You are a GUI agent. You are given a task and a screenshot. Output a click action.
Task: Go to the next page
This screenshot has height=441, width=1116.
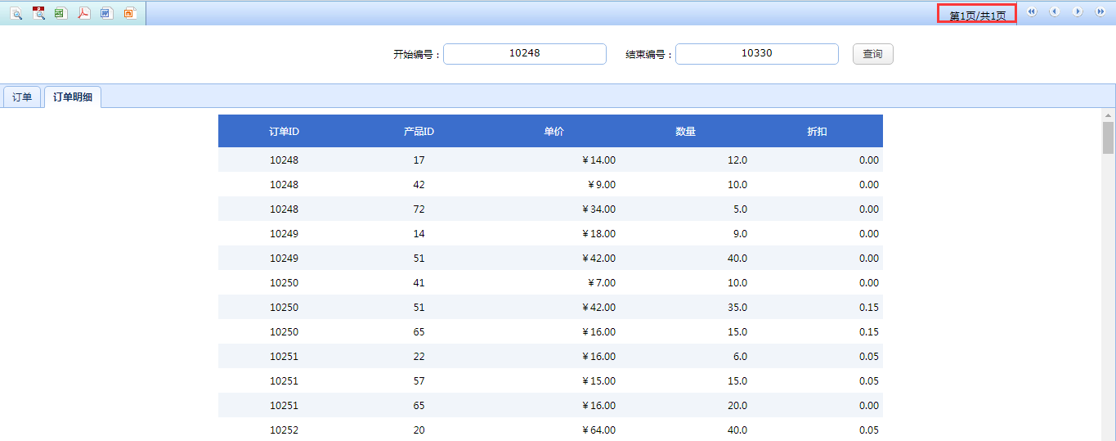pyautogui.click(x=1078, y=12)
